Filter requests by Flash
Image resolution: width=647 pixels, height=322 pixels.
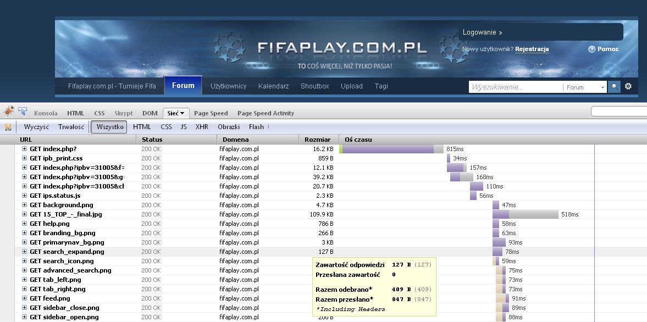coord(256,127)
